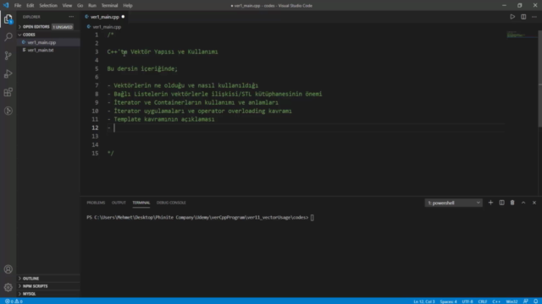Maximize the panel size with up chevron
Image resolution: width=542 pixels, height=304 pixels.
523,203
